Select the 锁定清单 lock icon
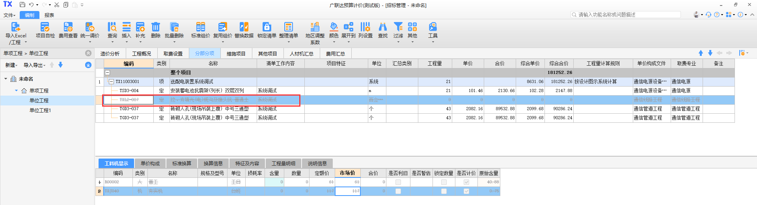 point(267,27)
